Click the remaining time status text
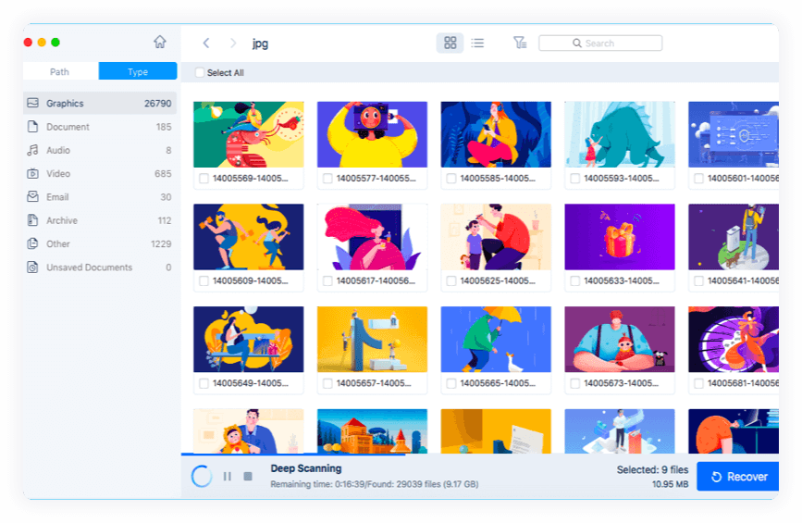The height and width of the screenshot is (523, 802). [375, 484]
